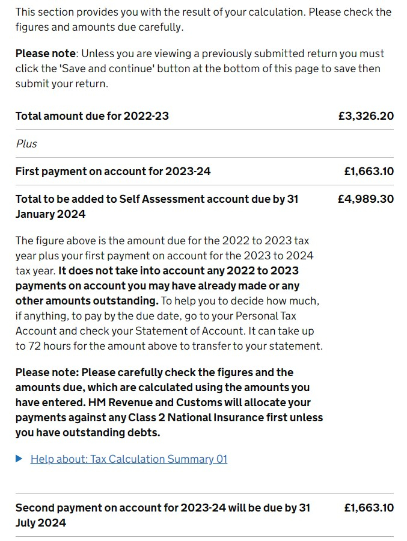Click the second payment due July 2024 amount

(369, 508)
